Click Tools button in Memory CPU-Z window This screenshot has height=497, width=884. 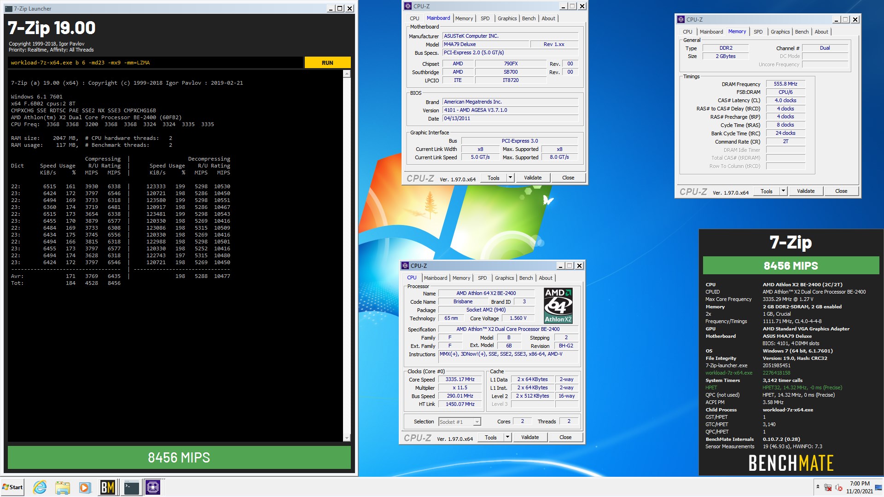coord(767,191)
